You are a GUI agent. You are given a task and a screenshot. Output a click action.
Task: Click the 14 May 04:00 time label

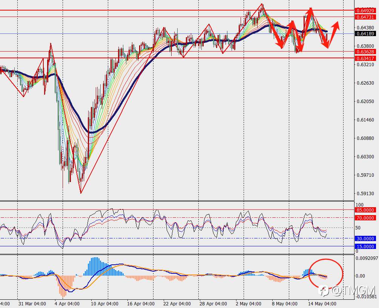click(x=322, y=303)
